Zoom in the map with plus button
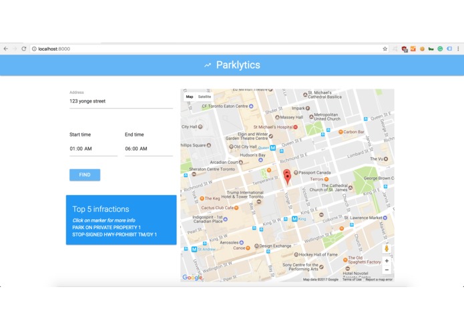 [387, 261]
